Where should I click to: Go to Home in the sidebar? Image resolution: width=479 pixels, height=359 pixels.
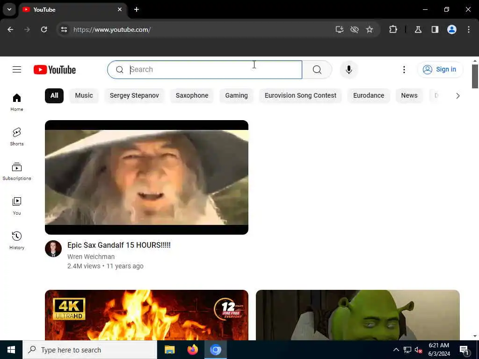[17, 102]
